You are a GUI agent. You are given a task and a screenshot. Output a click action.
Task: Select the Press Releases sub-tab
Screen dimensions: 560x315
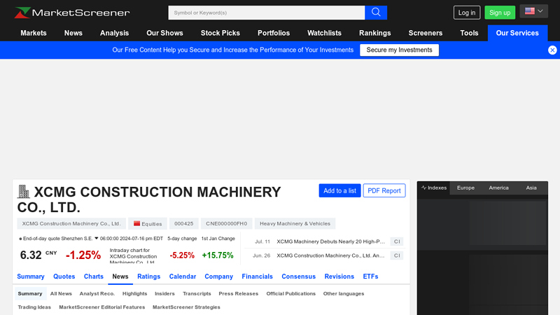coord(239,293)
